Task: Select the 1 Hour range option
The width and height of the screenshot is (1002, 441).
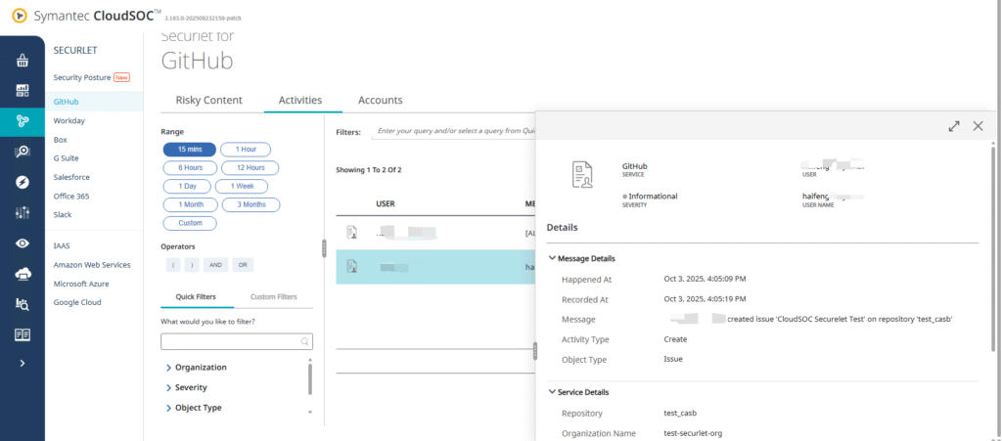Action: pos(246,150)
